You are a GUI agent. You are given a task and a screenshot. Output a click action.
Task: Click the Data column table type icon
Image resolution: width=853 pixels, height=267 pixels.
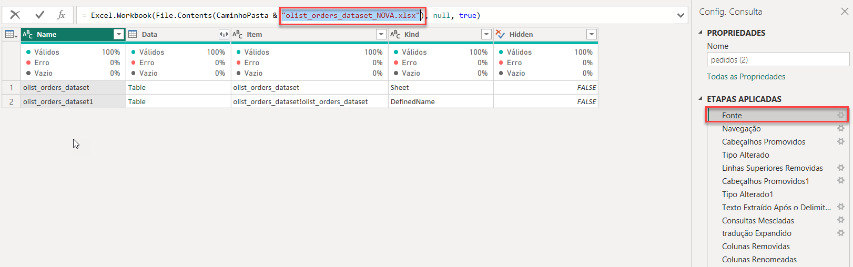tap(133, 34)
